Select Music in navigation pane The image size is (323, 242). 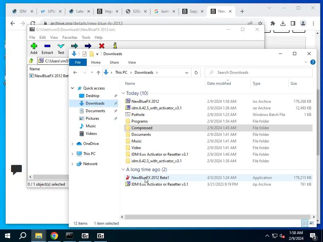pos(91,126)
